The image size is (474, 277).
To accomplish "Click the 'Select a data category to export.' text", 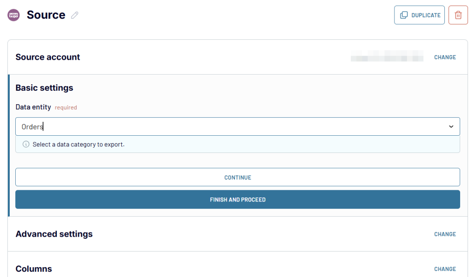I will [79, 145].
